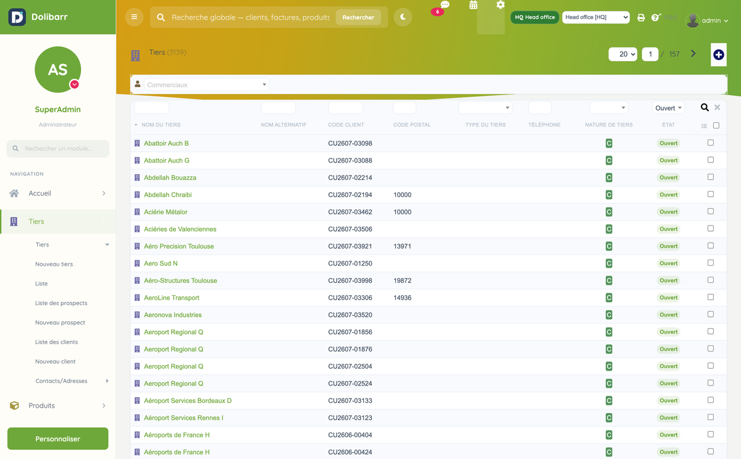Check the box for Aciérie Métalor
Viewport: 741px width, 459px height.
711,211
